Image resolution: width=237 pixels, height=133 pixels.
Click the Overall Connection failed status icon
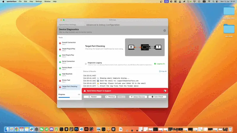(60, 43)
